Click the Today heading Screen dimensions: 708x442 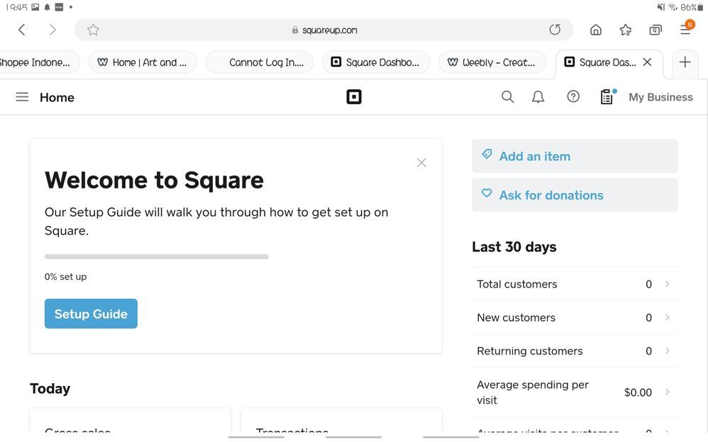coord(50,388)
